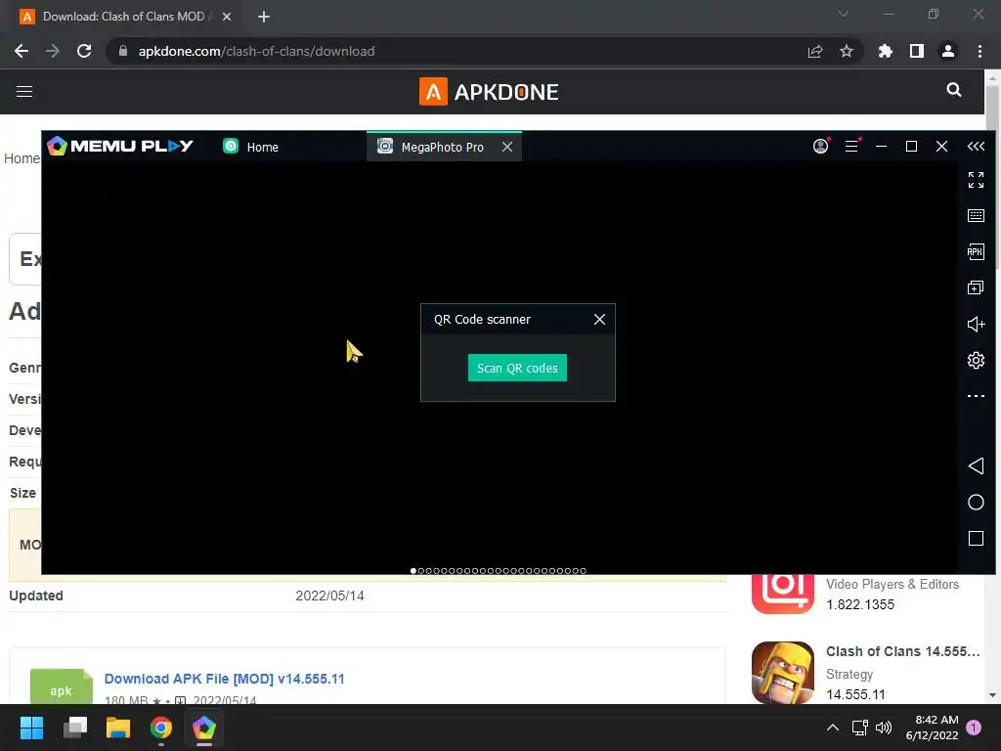1001x751 pixels.
Task: Open Chrome three-dot menu
Action: [979, 51]
